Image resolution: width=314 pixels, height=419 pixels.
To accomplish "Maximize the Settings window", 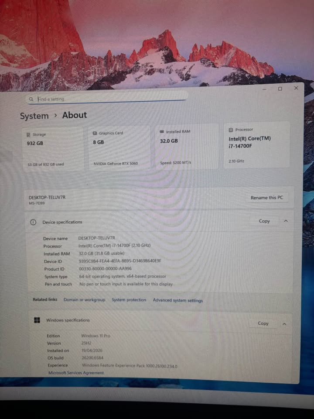I will 280,89.
